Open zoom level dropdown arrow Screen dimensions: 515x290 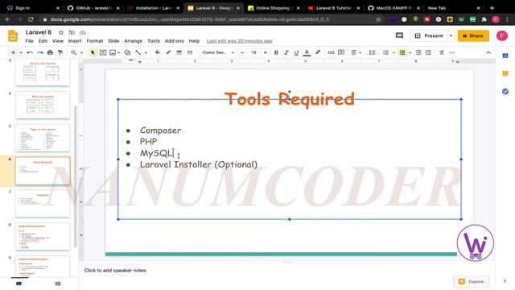click(81, 52)
